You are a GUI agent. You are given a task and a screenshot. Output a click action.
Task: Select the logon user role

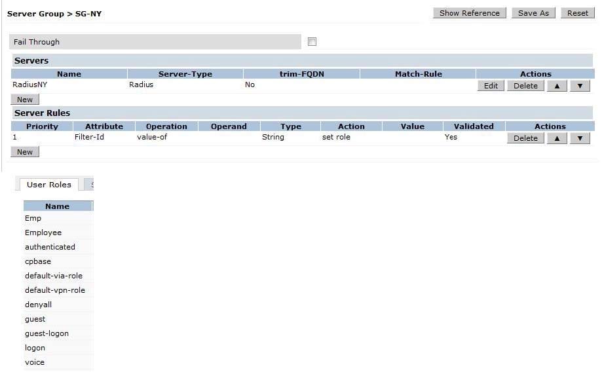coord(35,348)
